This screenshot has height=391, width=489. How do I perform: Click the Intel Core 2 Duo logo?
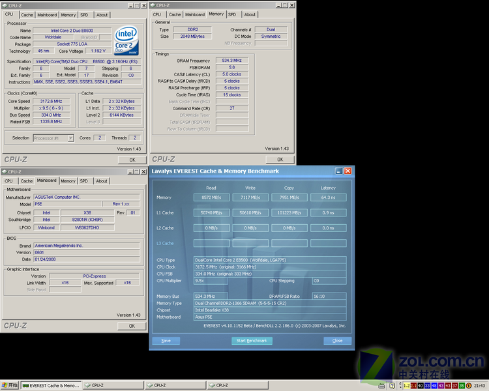(x=126, y=40)
